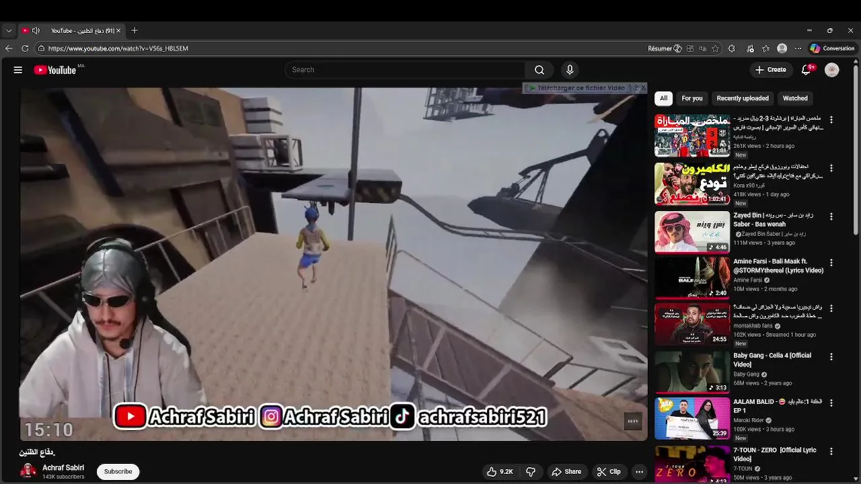Open the YouTube guide hamburger menu
Viewport: 861px width, 484px height.
18,70
